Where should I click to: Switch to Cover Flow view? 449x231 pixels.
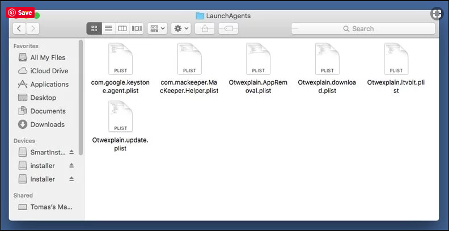137,28
